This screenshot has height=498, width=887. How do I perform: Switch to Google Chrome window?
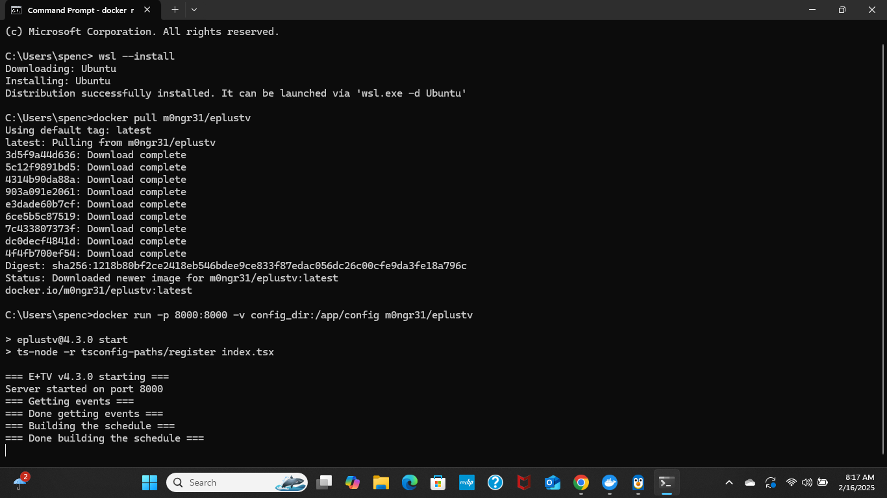(581, 482)
